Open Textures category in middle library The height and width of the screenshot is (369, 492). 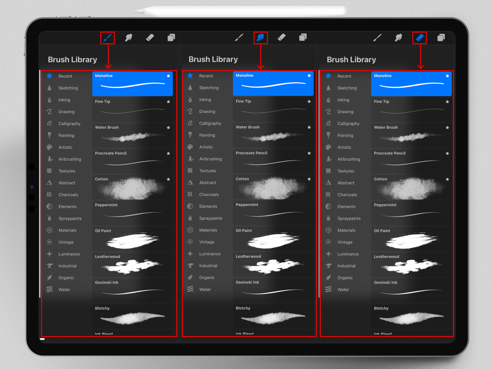(x=207, y=171)
